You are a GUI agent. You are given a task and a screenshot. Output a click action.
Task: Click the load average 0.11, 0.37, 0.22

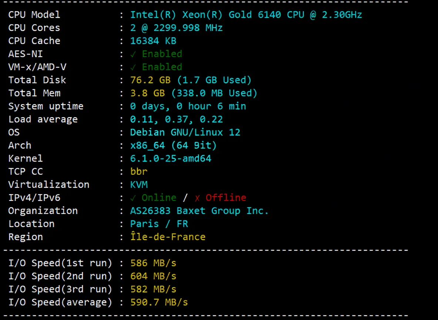176,119
